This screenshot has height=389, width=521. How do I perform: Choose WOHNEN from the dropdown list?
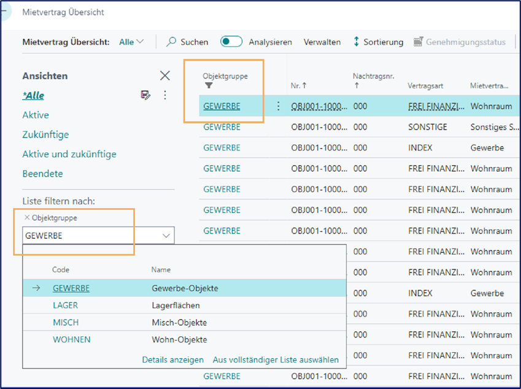71,339
